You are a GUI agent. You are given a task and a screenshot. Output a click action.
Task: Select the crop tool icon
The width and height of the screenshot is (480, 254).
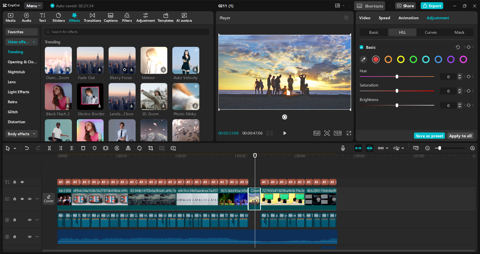click(x=151, y=148)
